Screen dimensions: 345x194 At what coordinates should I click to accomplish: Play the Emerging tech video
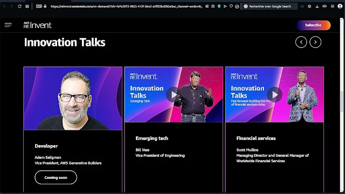click(174, 95)
